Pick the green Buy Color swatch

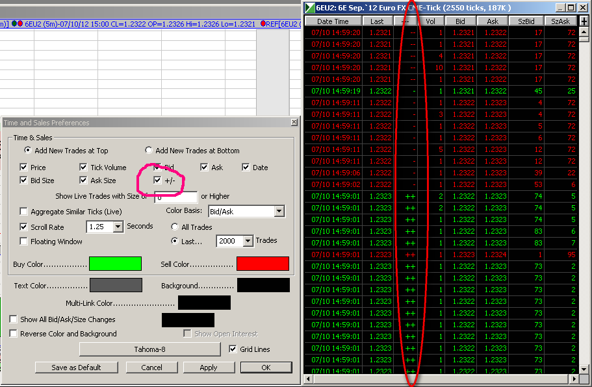pyautogui.click(x=115, y=264)
